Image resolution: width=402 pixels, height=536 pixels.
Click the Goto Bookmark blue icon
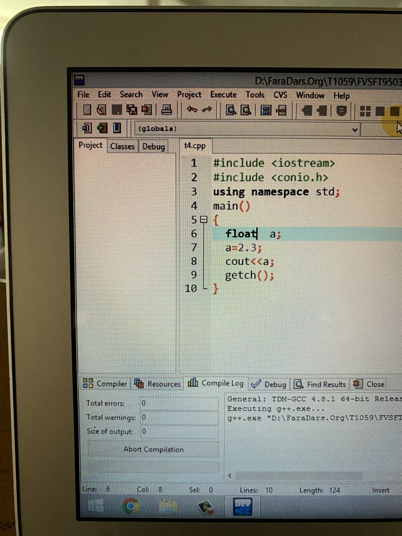(x=117, y=128)
